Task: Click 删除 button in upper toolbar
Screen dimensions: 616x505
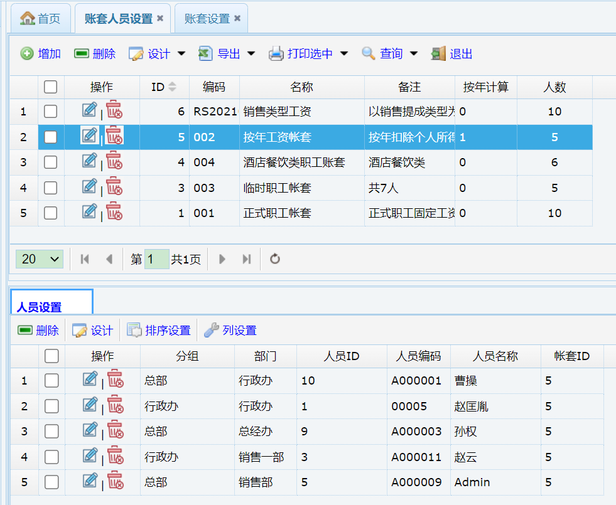Action: click(x=95, y=54)
